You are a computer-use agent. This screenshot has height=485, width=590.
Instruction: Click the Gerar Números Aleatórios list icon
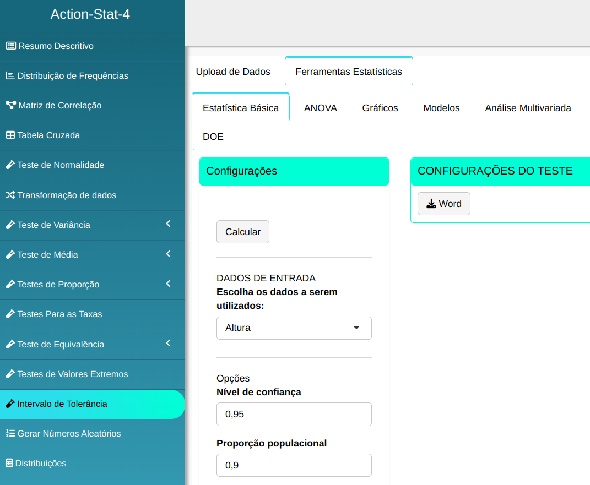[x=10, y=434]
